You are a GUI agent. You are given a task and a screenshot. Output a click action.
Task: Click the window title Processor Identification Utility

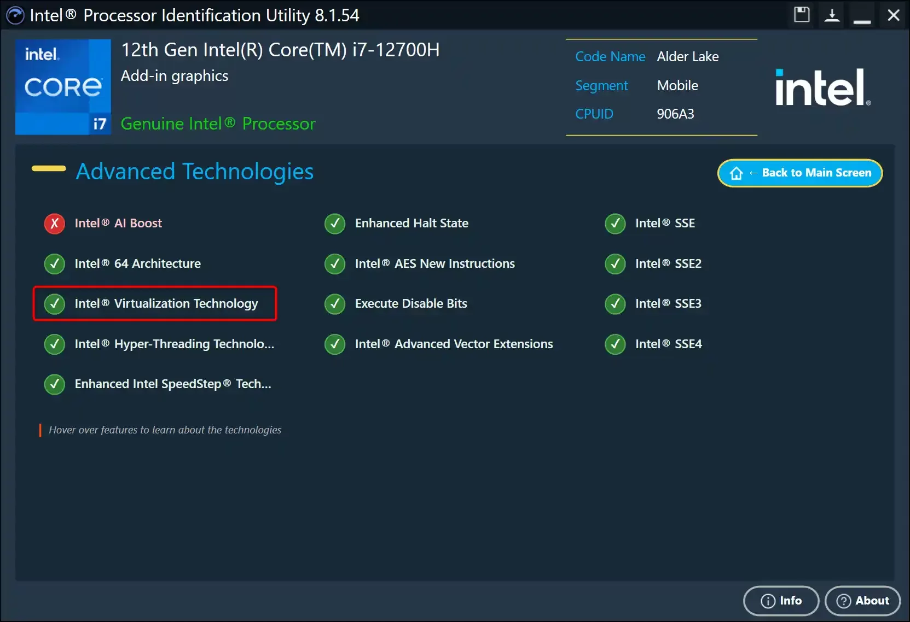tap(194, 15)
